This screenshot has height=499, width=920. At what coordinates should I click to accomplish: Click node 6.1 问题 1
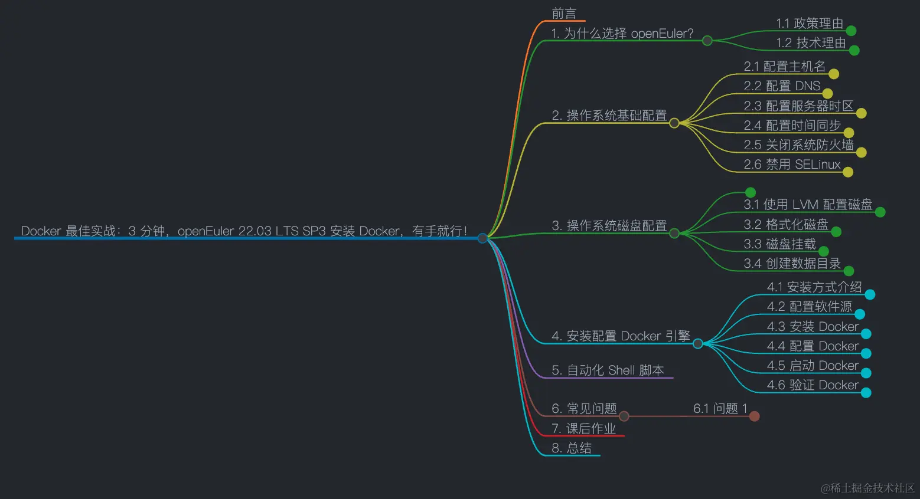(x=721, y=408)
